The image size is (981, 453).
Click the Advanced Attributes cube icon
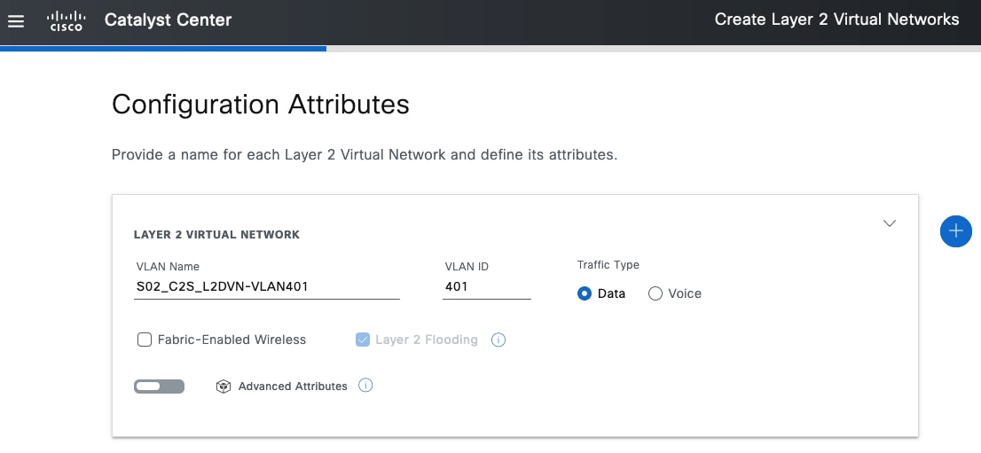click(224, 387)
